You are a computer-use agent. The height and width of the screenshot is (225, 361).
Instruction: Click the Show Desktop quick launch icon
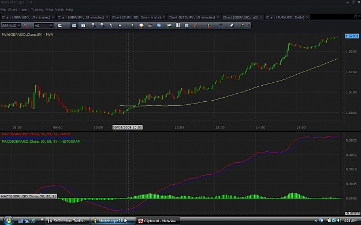coord(20,221)
